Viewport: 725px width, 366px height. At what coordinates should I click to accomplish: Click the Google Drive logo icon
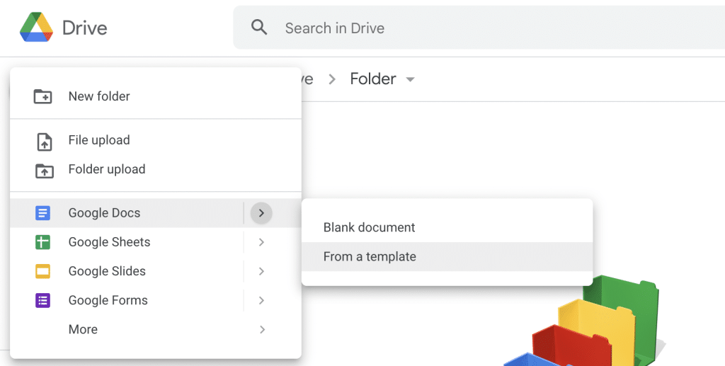coord(36,28)
